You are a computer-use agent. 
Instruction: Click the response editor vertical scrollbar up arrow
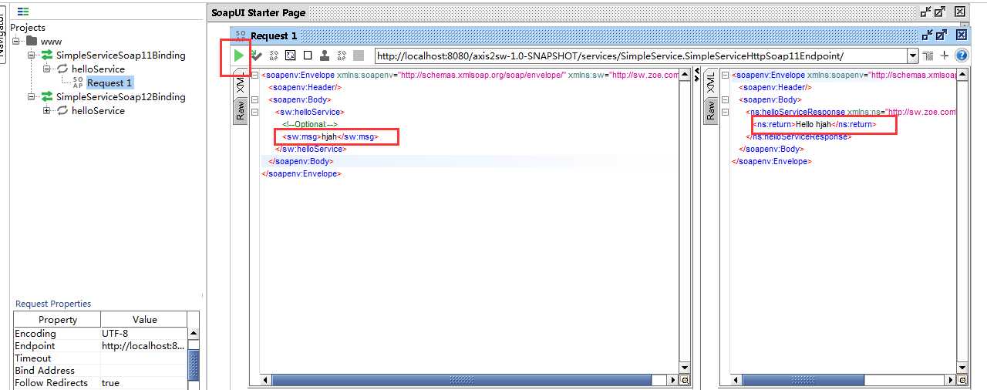click(x=962, y=75)
